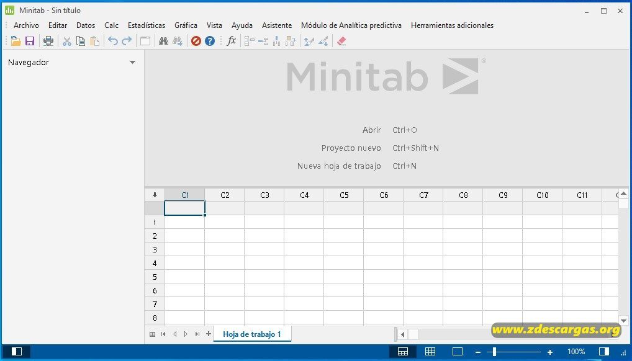Screen dimensions: 632x361
Task: Click the worksheet vertical scrollbar up arrow
Action: click(x=623, y=194)
